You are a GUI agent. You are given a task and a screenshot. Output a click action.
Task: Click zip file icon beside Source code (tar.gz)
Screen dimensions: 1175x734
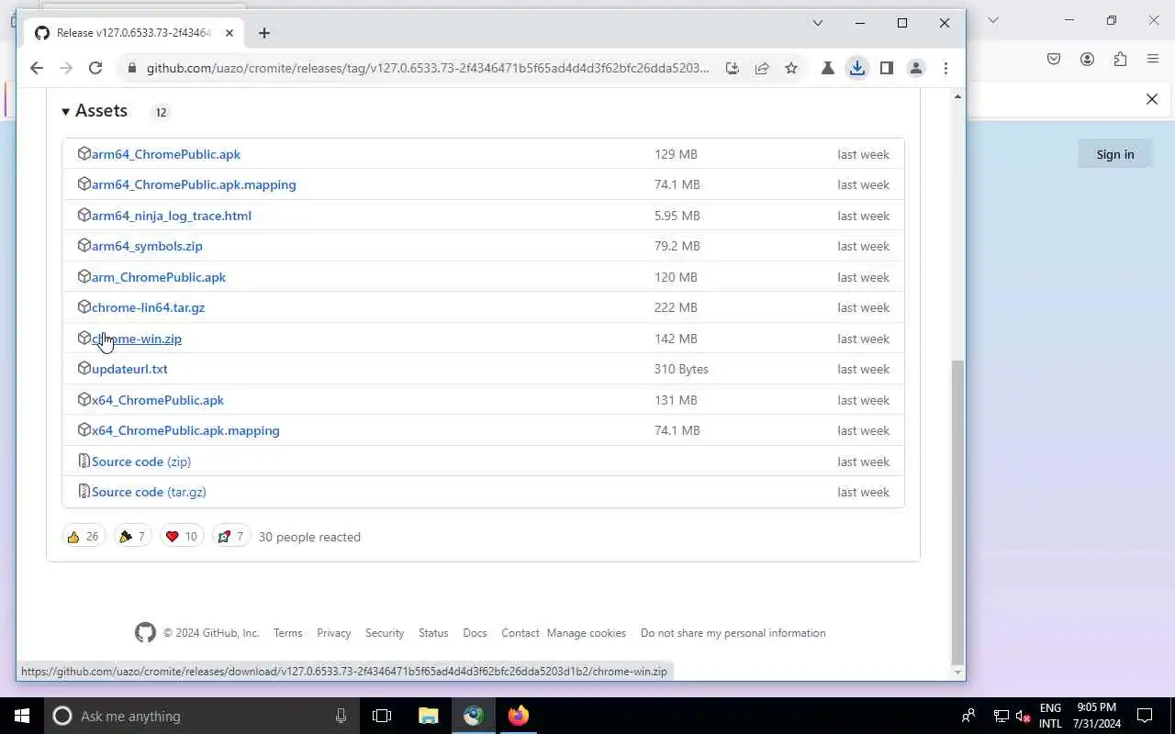click(84, 491)
